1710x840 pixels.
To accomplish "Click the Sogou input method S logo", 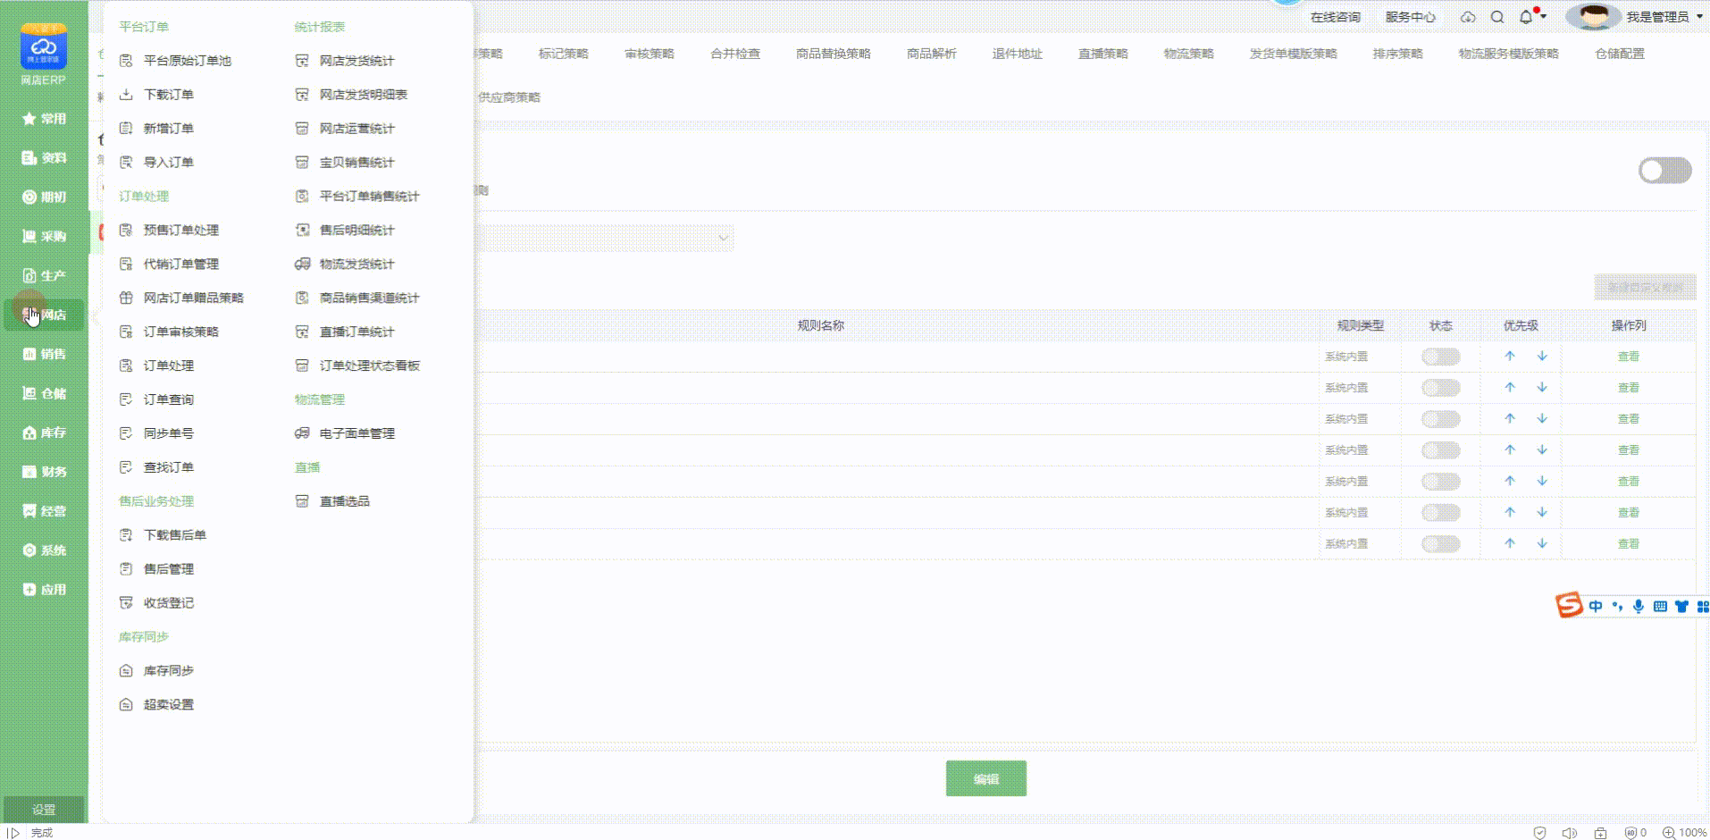I will click(1569, 606).
